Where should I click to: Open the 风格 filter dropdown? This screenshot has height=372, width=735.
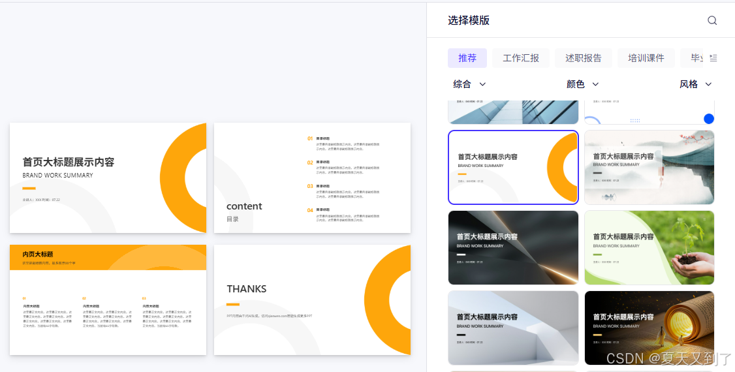click(x=696, y=84)
